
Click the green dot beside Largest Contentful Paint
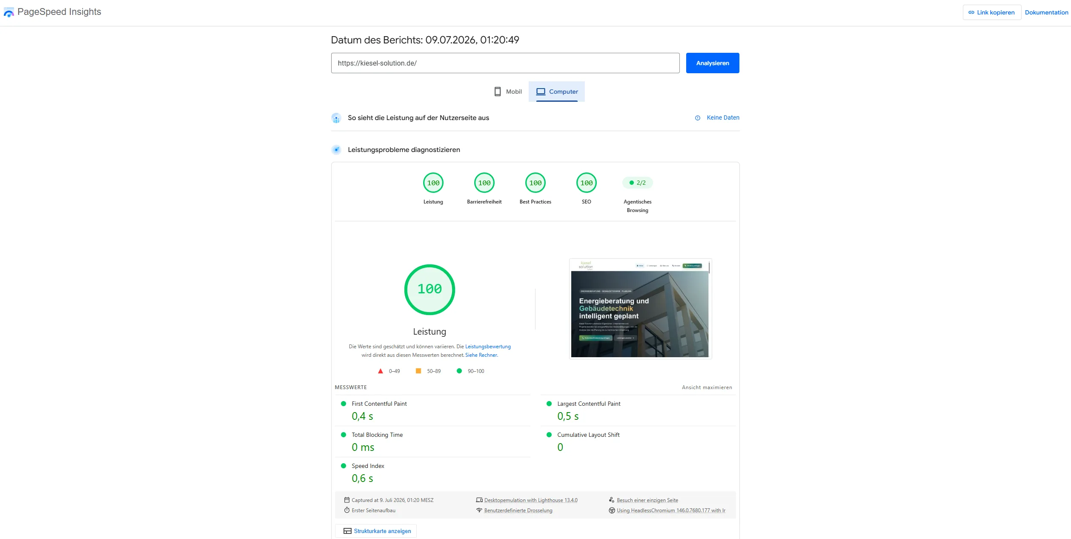(x=549, y=404)
